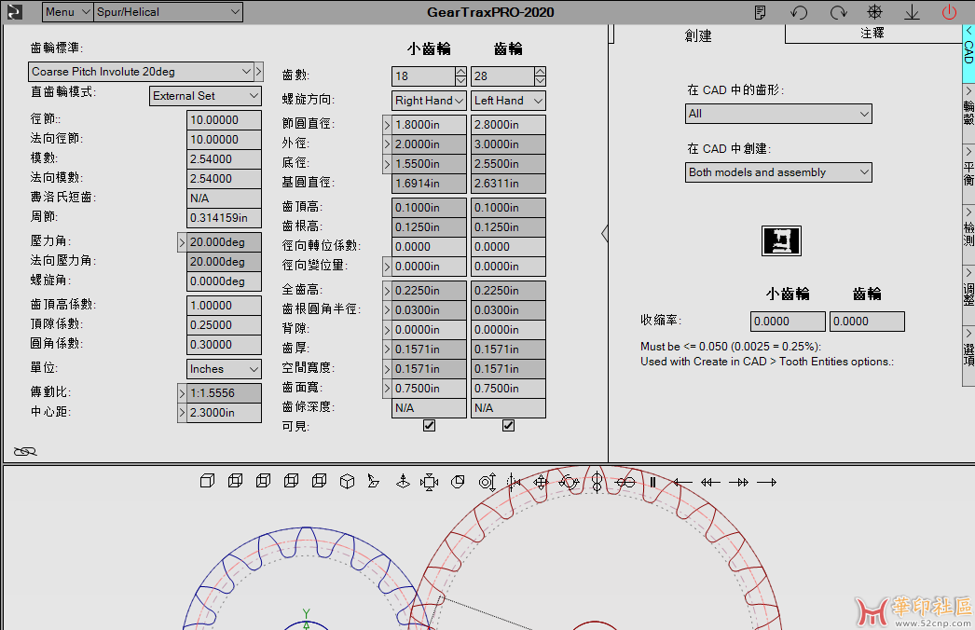Decrease 小齒輪 齒數 with down stepper
975x630 pixels.
(x=460, y=81)
